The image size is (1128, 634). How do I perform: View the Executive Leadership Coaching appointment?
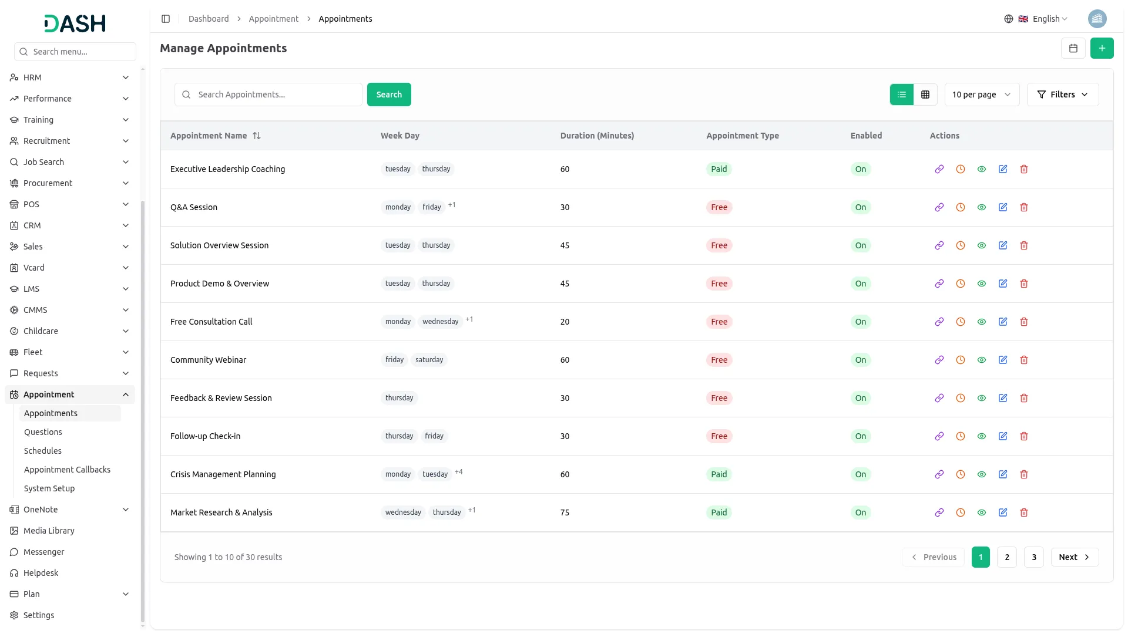point(982,169)
